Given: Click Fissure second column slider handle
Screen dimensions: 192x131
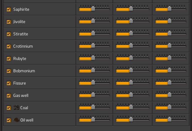Looking at the screenshot, I should pyautogui.click(x=131, y=82).
